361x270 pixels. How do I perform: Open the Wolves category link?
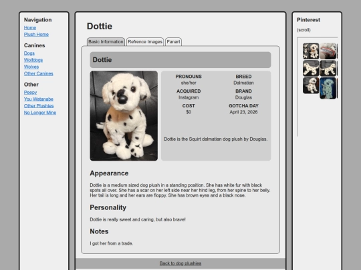pos(31,67)
